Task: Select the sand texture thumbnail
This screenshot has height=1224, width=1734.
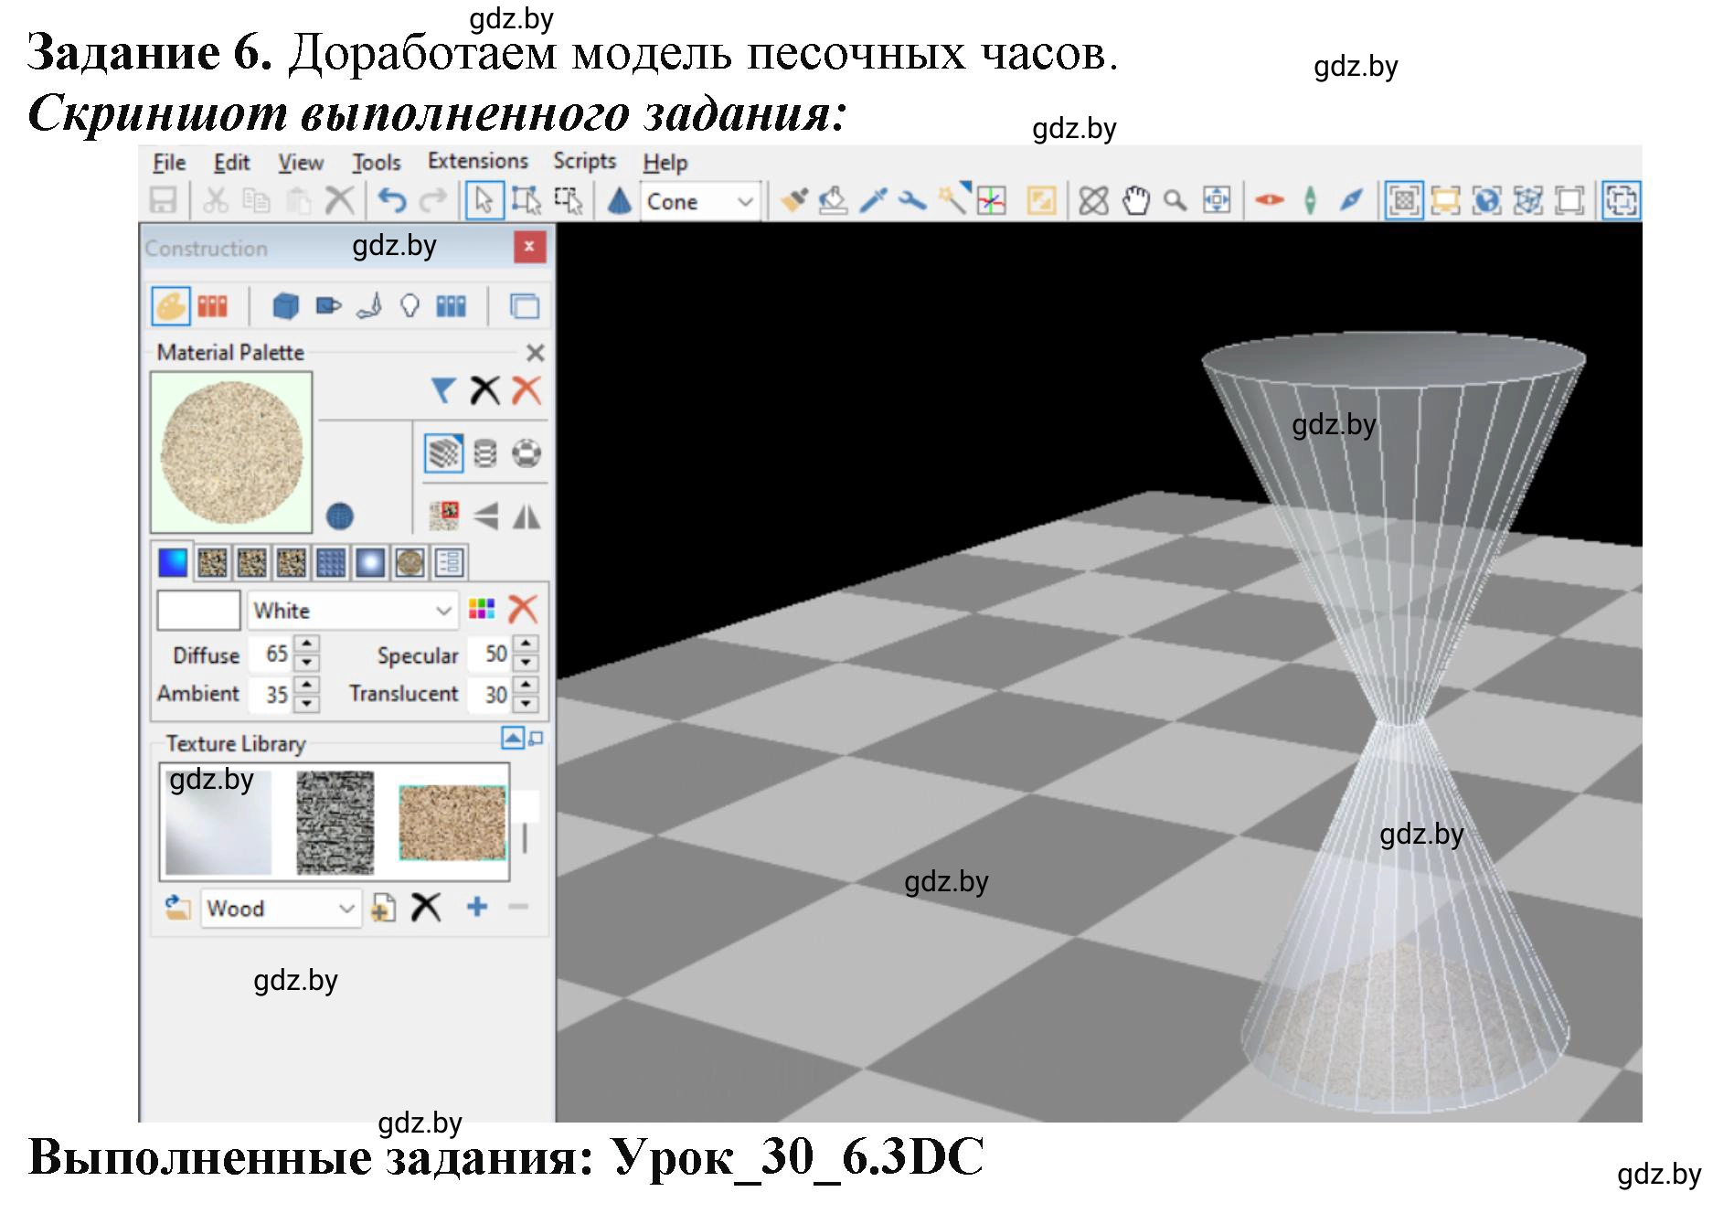Action: (452, 822)
